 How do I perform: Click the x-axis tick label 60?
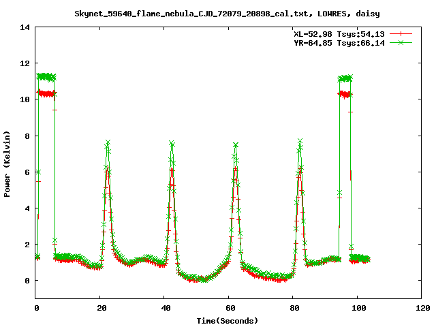coord(230,308)
